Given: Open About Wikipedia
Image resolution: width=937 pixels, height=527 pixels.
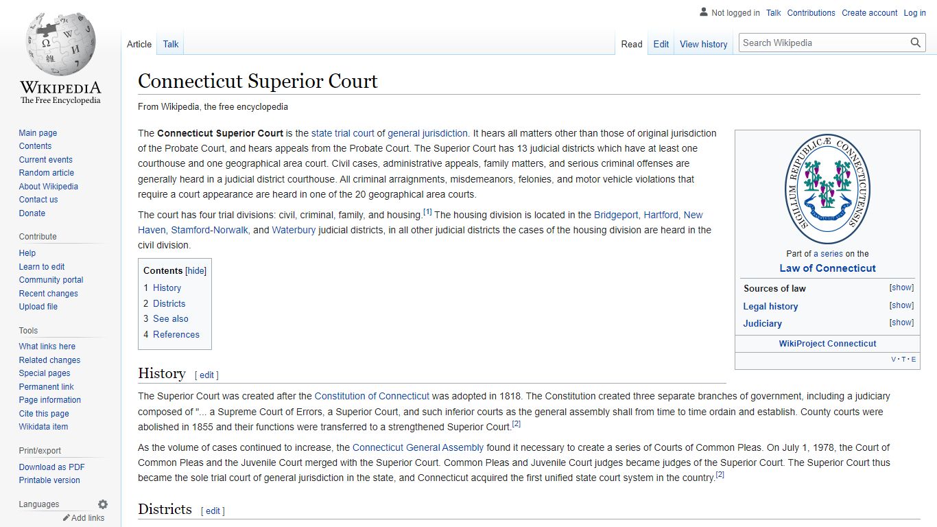Looking at the screenshot, I should tap(49, 187).
